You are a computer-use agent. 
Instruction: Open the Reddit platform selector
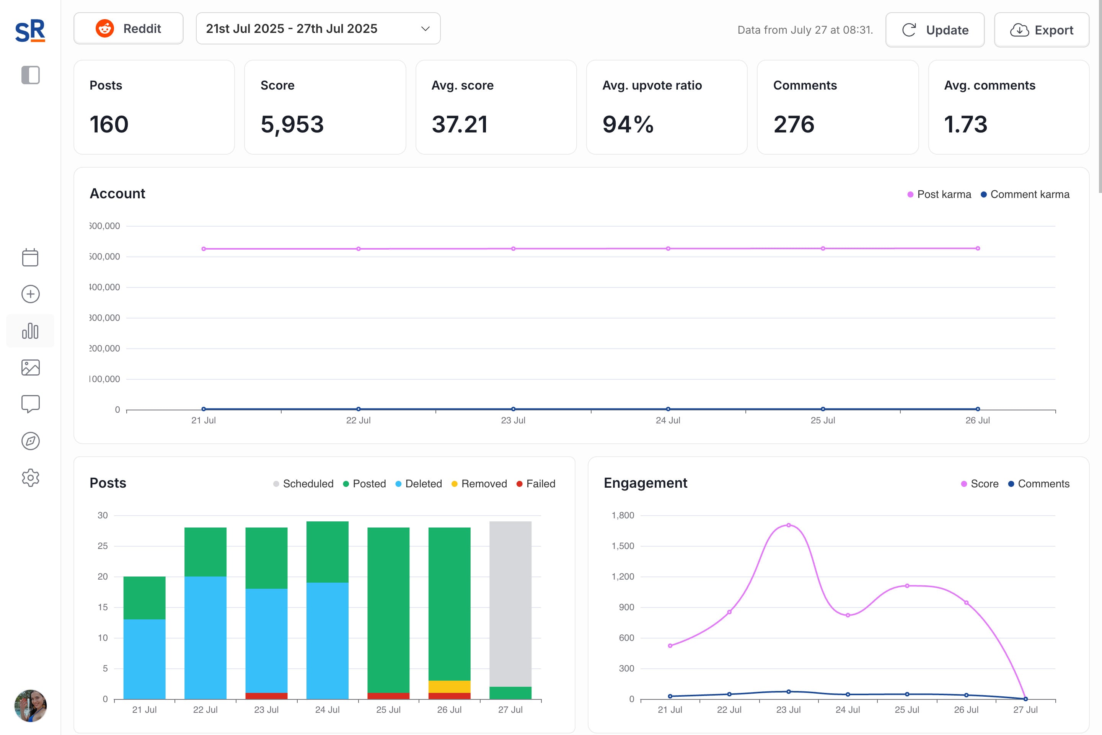click(x=129, y=29)
